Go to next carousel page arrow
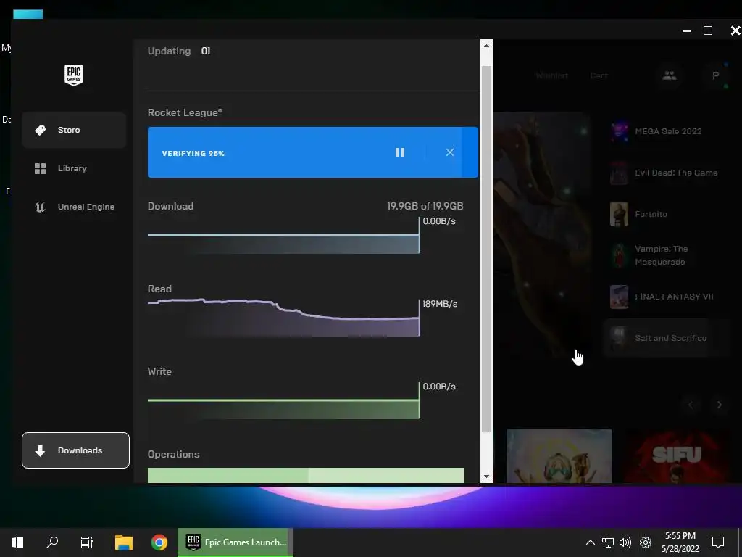742x557 pixels. point(720,405)
